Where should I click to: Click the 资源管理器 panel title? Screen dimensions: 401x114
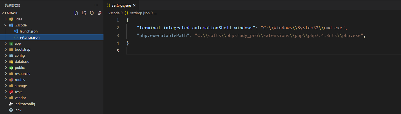(x=12, y=5)
